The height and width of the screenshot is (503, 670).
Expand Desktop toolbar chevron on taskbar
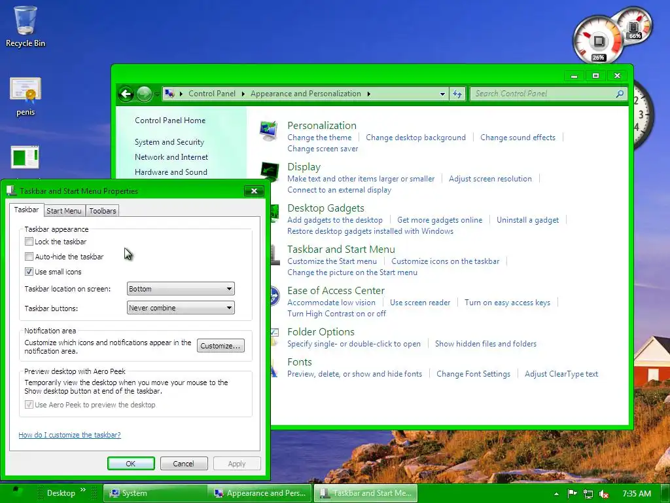pyautogui.click(x=83, y=490)
